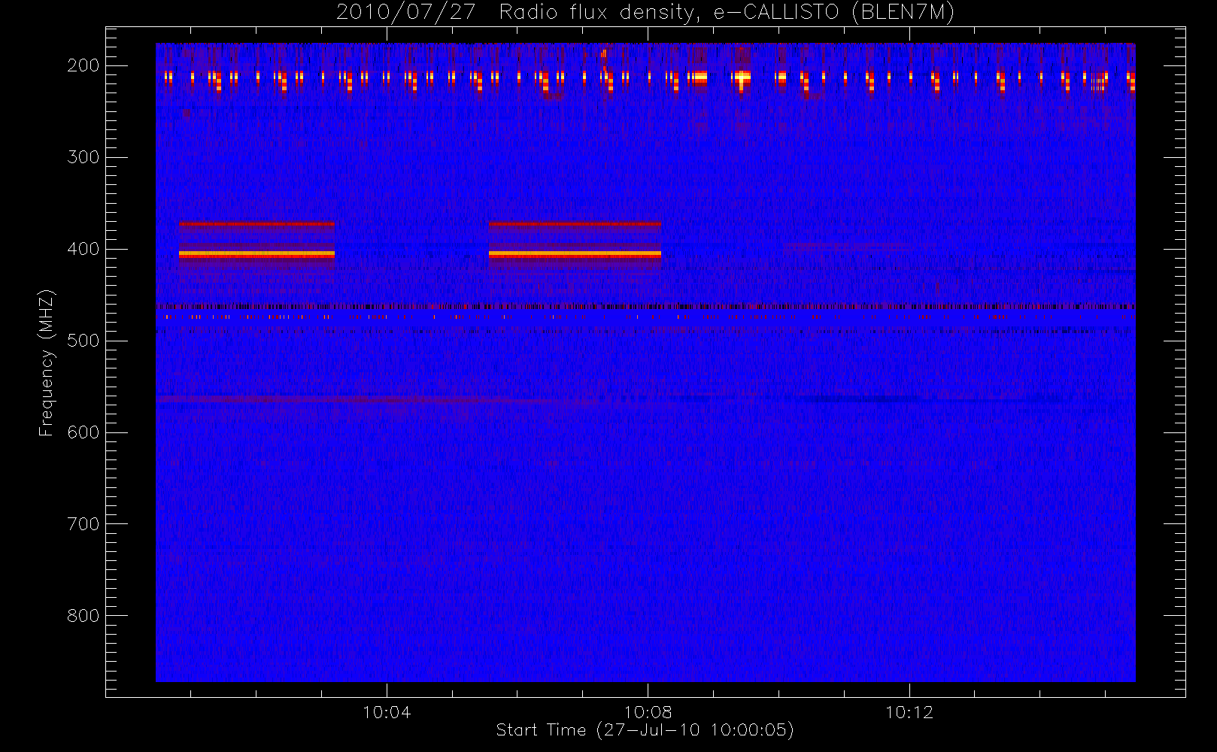Click the 400 frequency axis label
Viewport: 1217px width, 752px height.
tap(83, 249)
